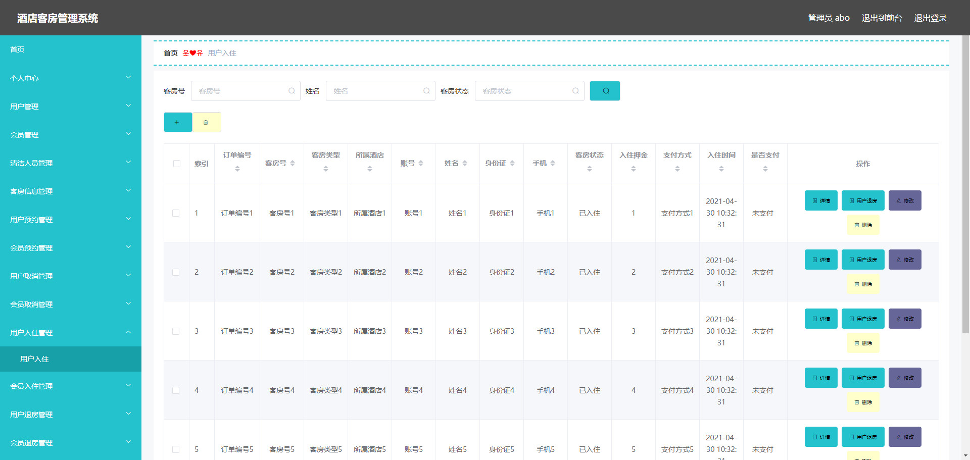
Task: Expand 个人中心 sidebar menu
Action: tap(71, 78)
